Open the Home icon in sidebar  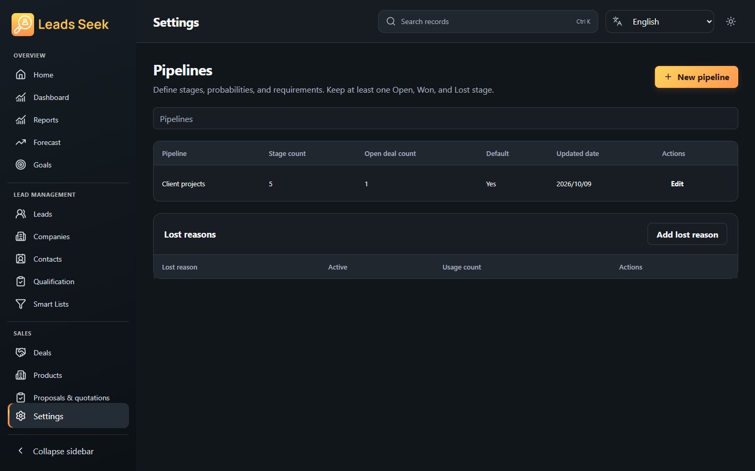pos(20,75)
